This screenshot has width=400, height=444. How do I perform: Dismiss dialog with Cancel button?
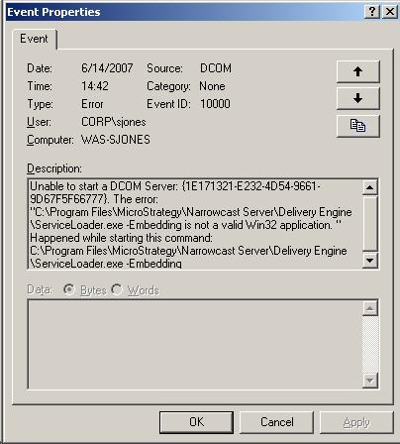tap(276, 422)
